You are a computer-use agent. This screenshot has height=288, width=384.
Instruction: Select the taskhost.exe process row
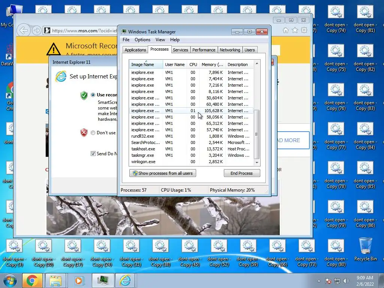(x=191, y=149)
